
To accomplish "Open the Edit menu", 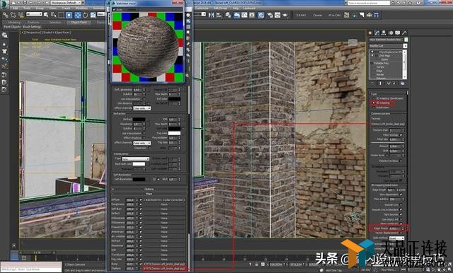I will click(x=15, y=8).
